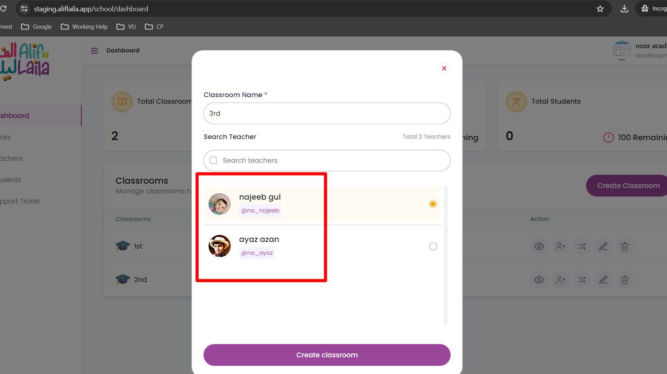The width and height of the screenshot is (667, 374).
Task: Select ayaz azan radio button
Action: (x=433, y=246)
